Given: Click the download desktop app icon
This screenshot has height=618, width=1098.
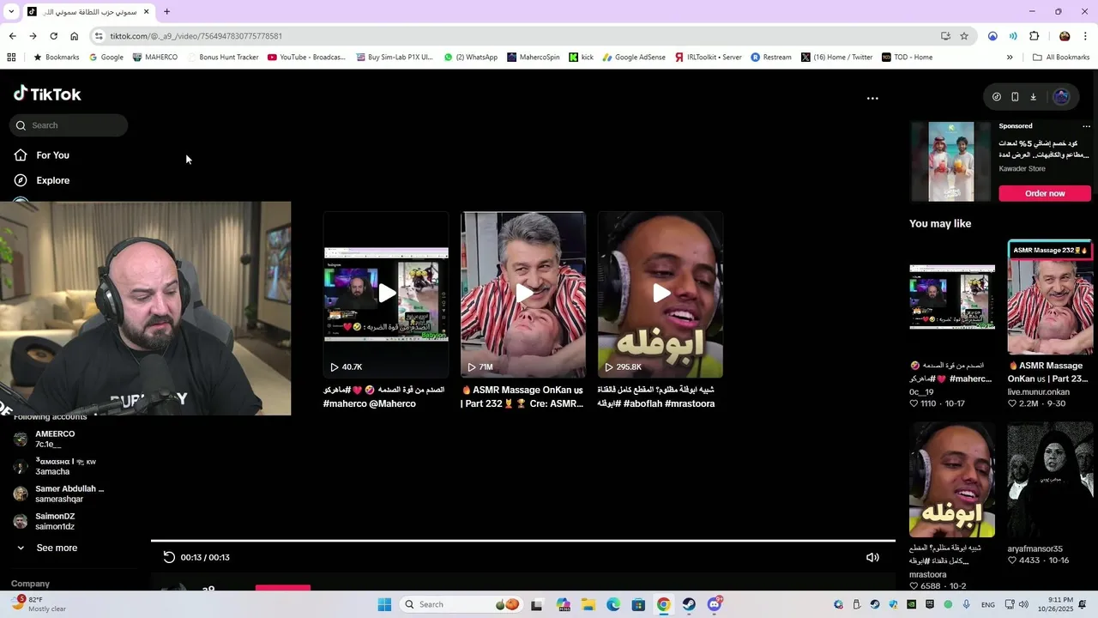Looking at the screenshot, I should pyautogui.click(x=1033, y=97).
